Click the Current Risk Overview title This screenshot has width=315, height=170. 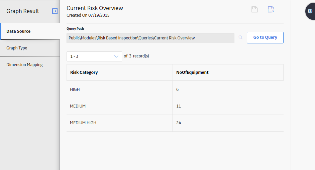click(x=95, y=8)
